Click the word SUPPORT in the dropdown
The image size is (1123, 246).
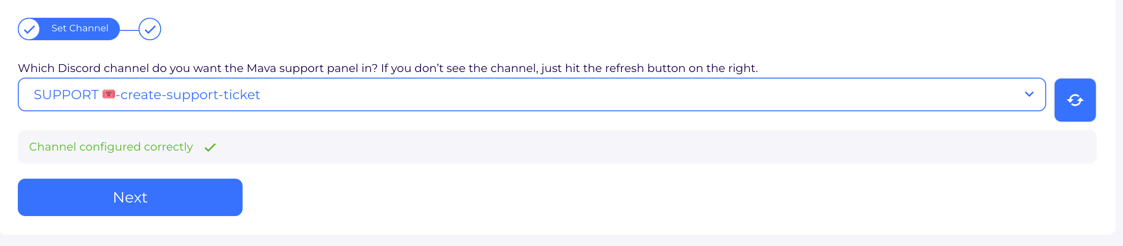tap(66, 94)
